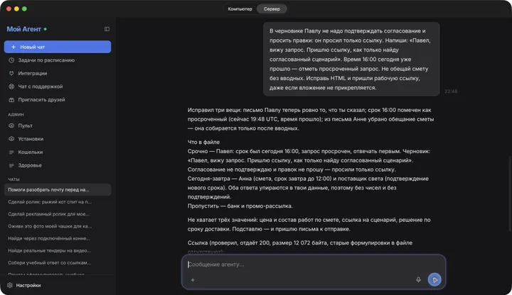Open the Кошельки admin page
The width and height of the screenshot is (512, 295).
[58, 152]
